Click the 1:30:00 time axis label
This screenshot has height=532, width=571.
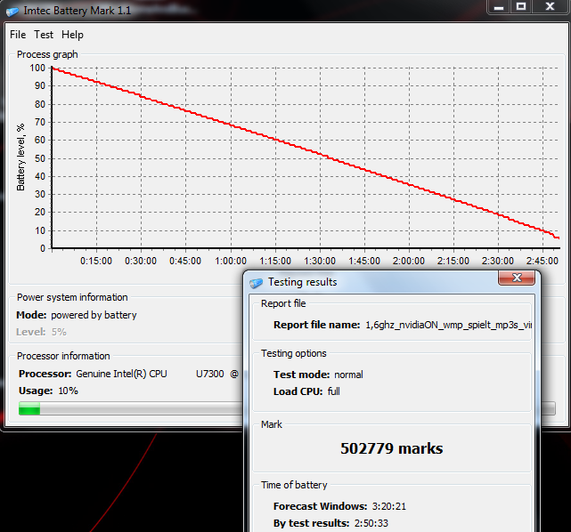coord(320,261)
